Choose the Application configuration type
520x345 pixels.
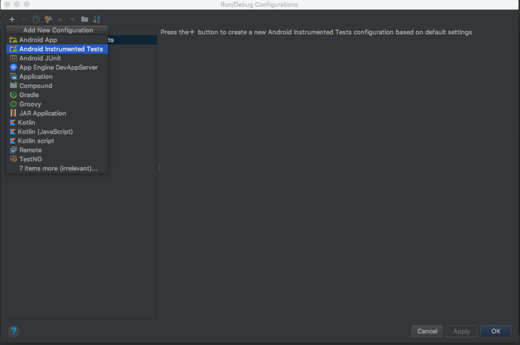point(57,77)
